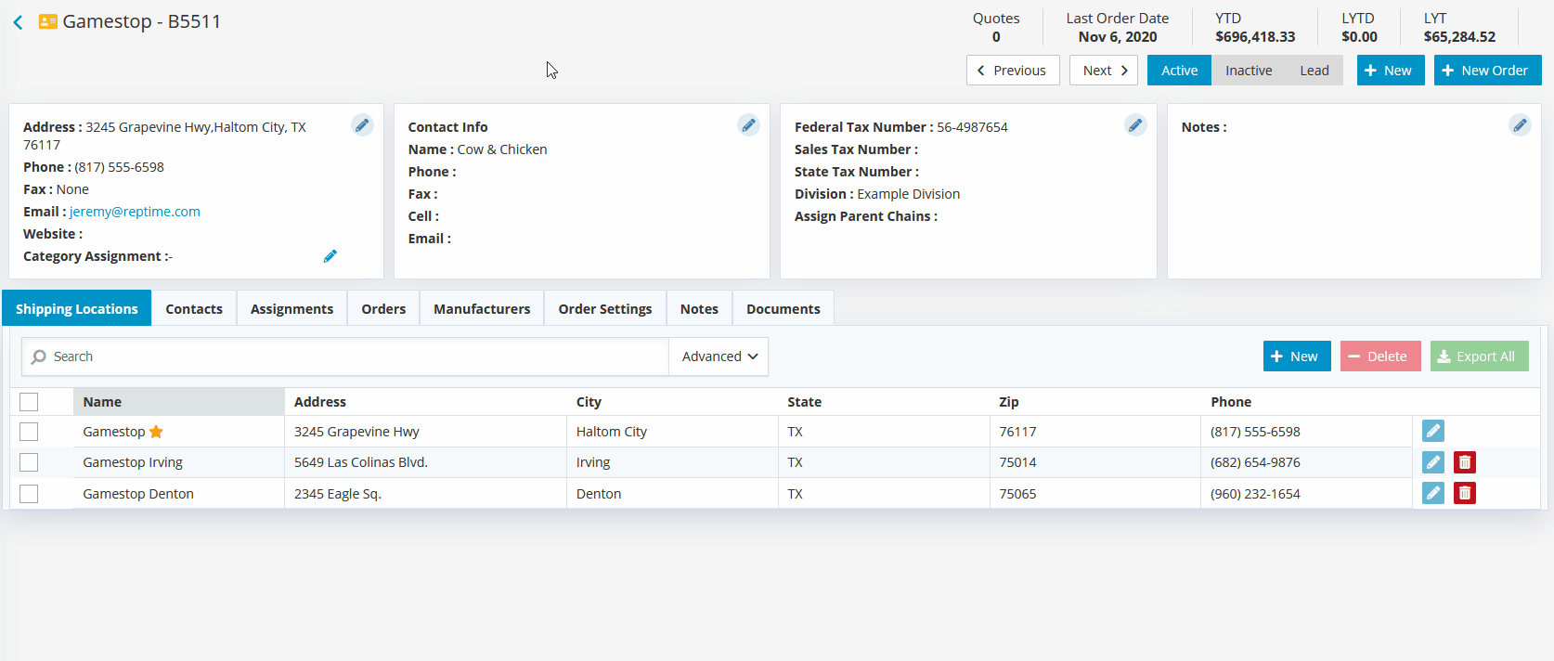Image resolution: width=1554 pixels, height=661 pixels.
Task: Edit Category Assignment with small pencil
Action: (330, 256)
